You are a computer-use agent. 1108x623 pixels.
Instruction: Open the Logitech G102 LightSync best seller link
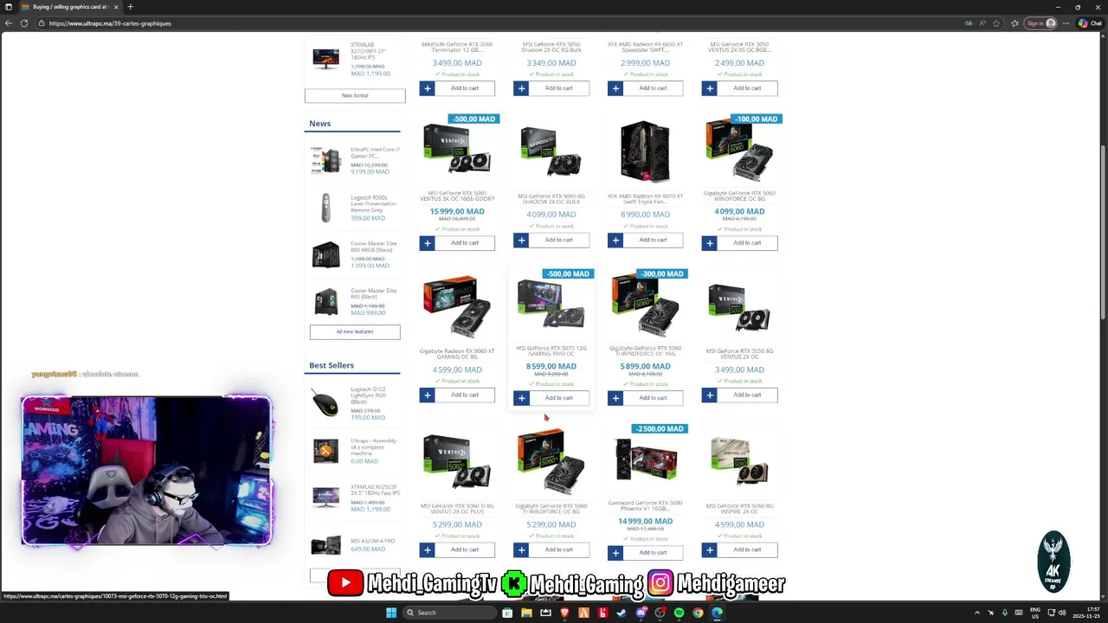pos(368,395)
